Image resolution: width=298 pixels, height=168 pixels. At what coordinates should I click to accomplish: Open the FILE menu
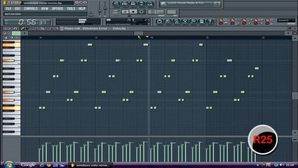8,8
